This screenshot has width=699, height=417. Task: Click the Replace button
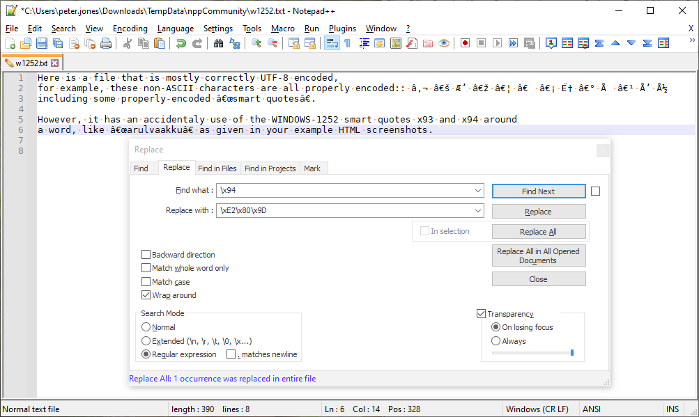539,212
